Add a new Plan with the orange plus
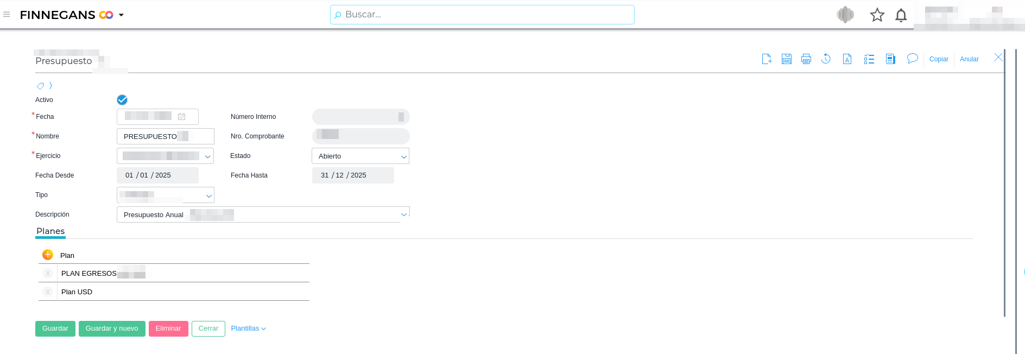This screenshot has height=354, width=1025. [x=48, y=255]
